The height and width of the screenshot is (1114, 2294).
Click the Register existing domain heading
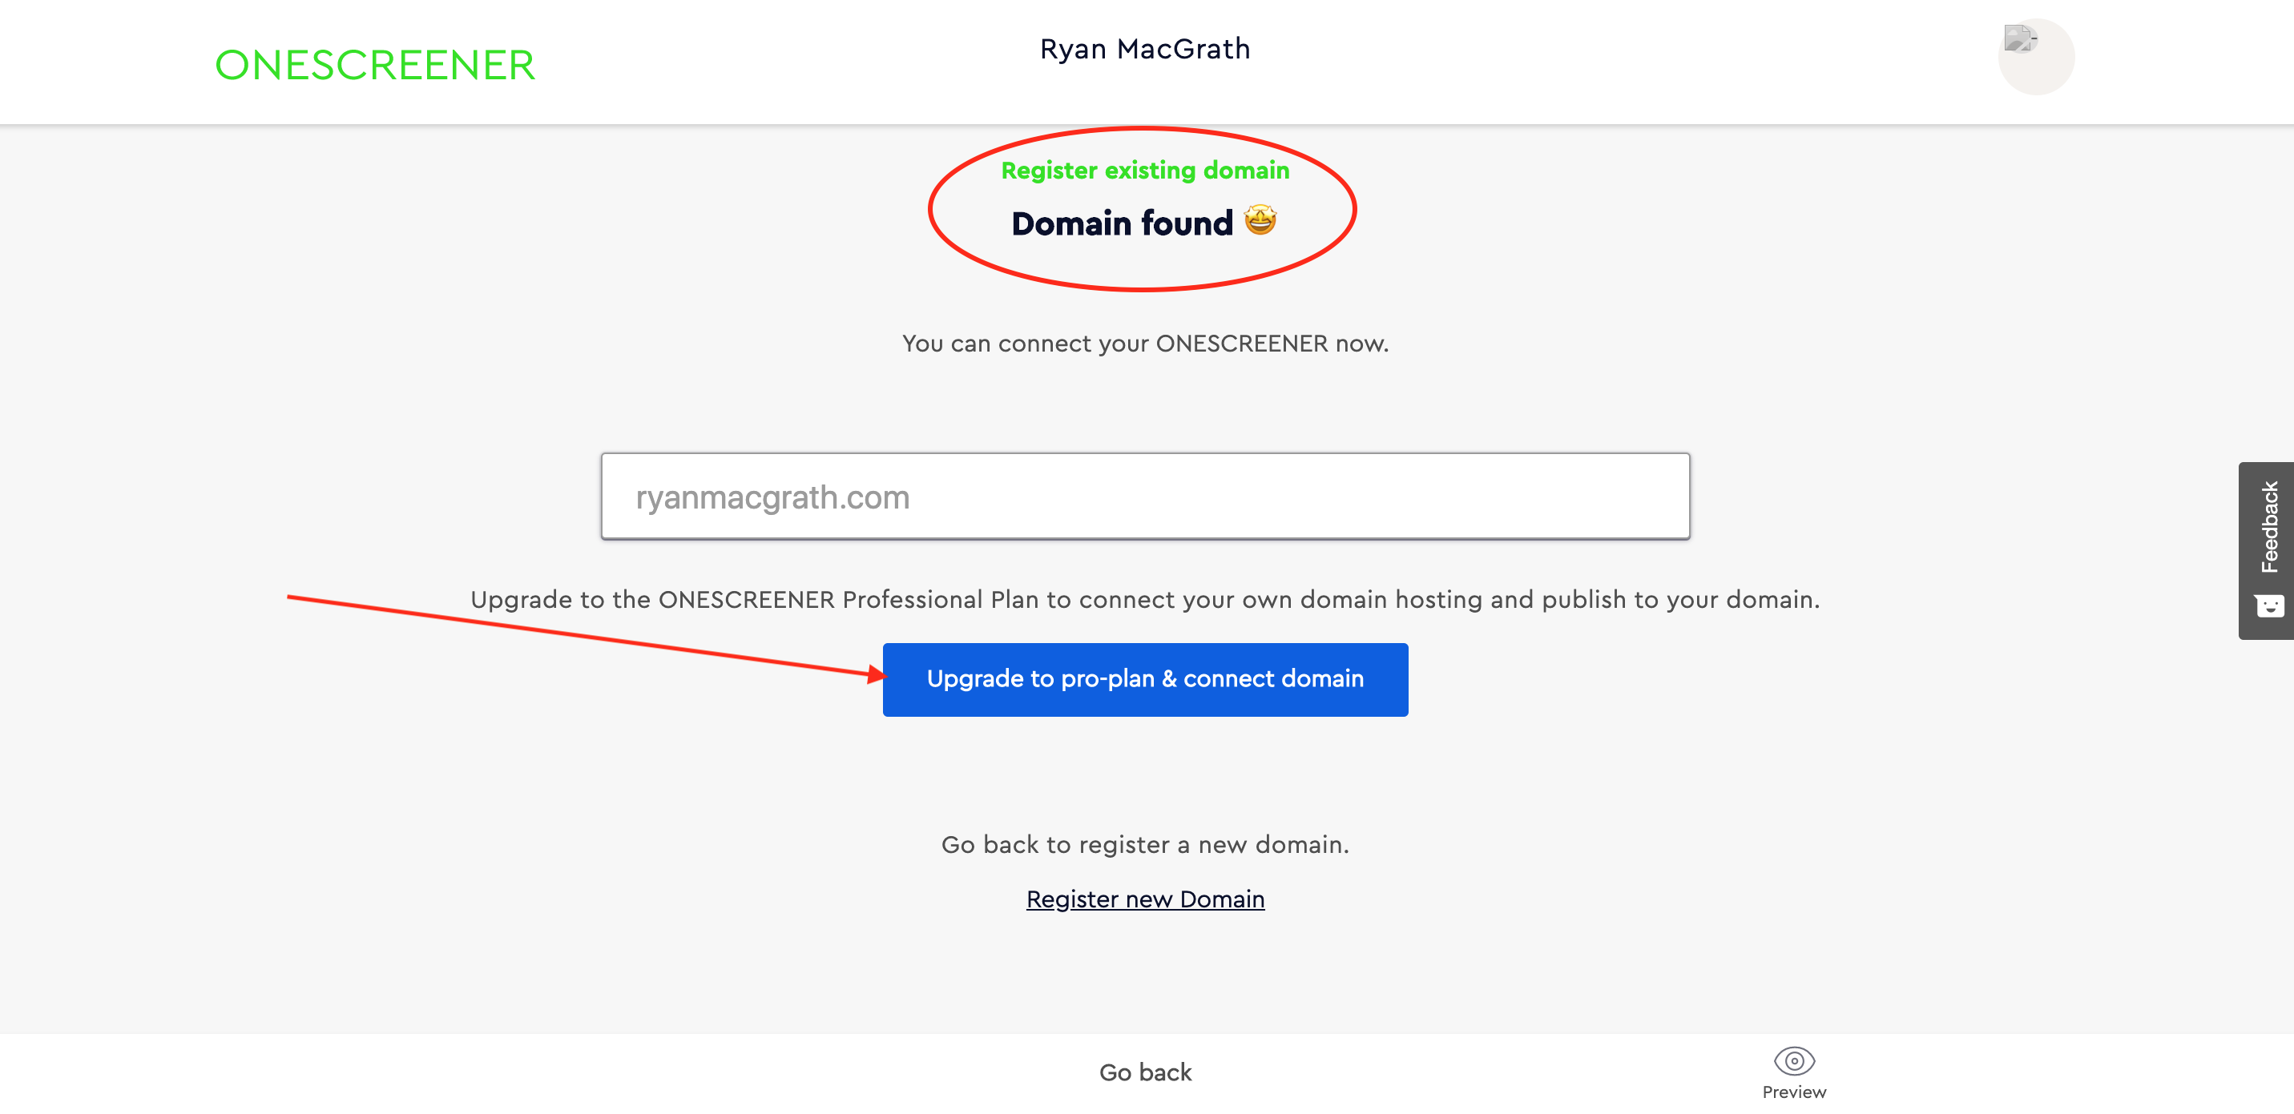1145,170
